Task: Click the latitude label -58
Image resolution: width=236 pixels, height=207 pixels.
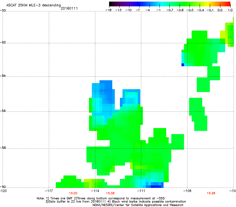Action: point(3,148)
